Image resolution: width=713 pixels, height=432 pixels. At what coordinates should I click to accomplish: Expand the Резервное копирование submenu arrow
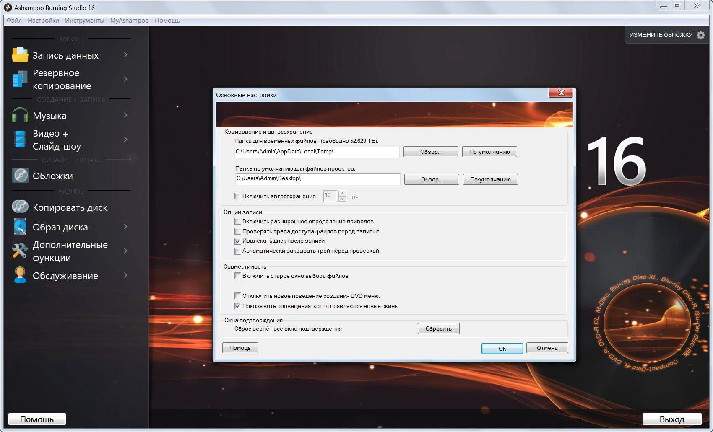coord(125,79)
